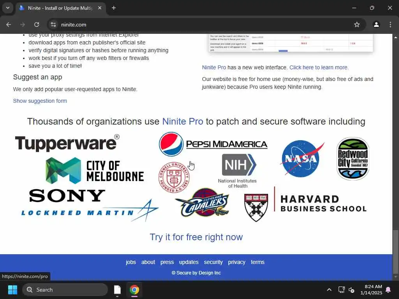Click the Chrome icon in the taskbar
The width and height of the screenshot is (399, 299).
point(134,290)
